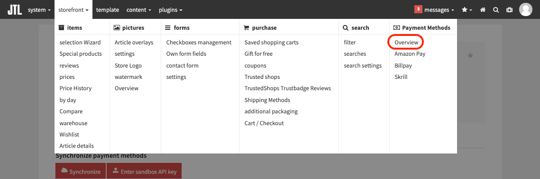Click Enter sandbox API key button
Screen dimensions: 540x179
[x=144, y=171]
